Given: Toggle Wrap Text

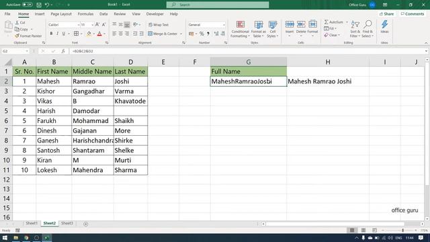Looking at the screenshot, I should coord(159,25).
